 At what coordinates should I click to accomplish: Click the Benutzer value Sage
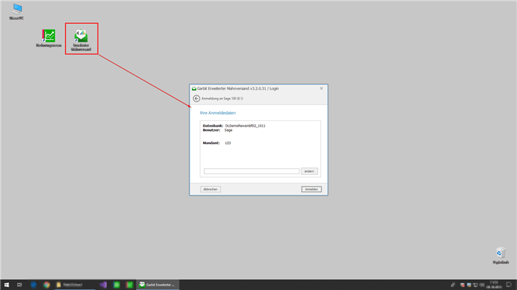click(x=228, y=130)
